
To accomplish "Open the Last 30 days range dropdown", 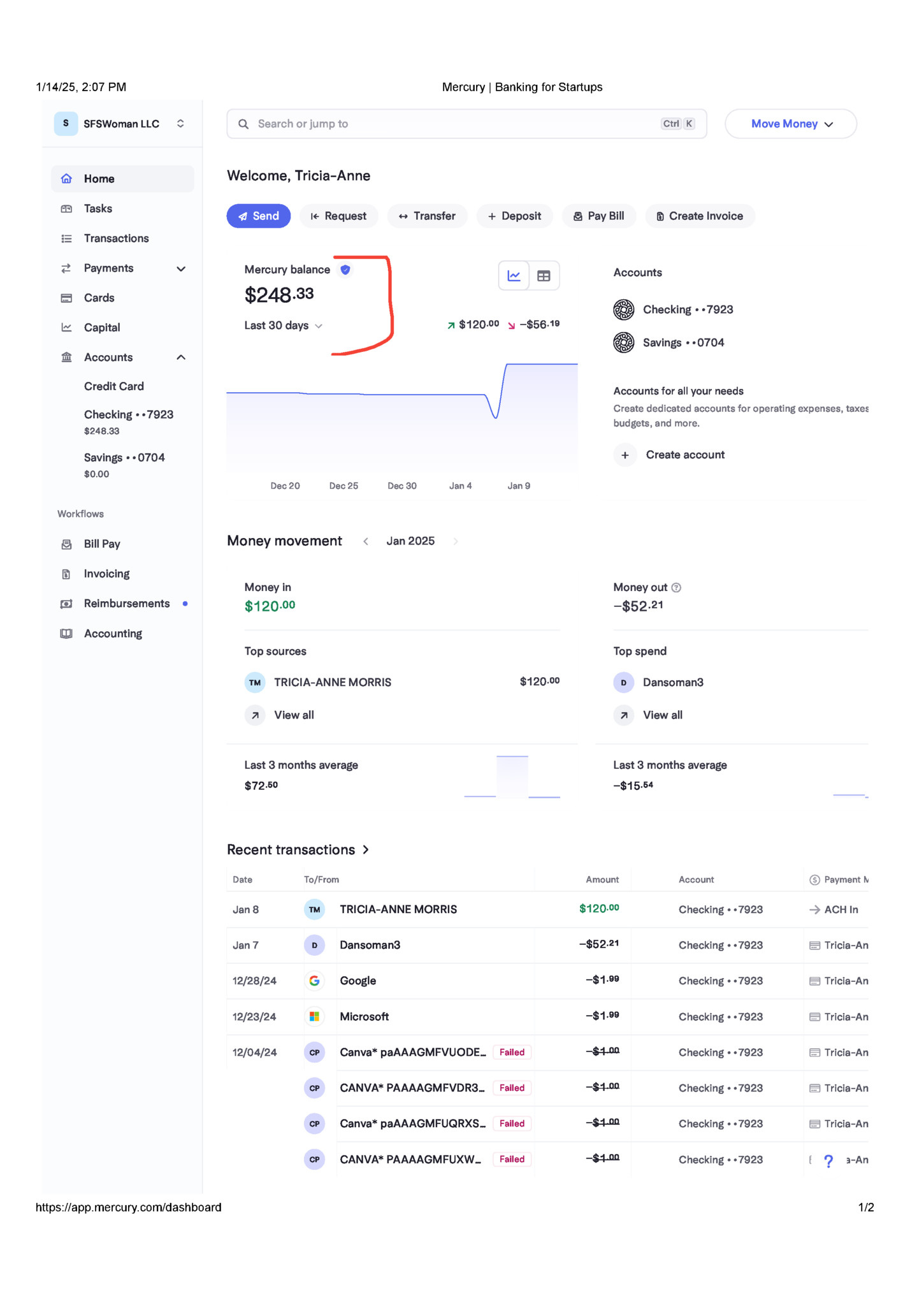I will click(x=284, y=326).
